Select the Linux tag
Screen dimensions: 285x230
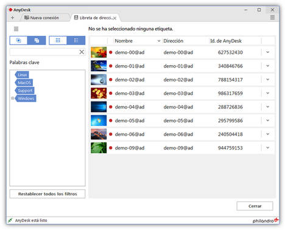point(22,75)
